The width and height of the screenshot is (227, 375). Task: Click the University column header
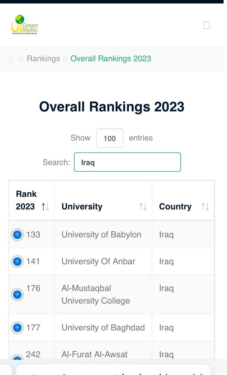(x=103, y=200)
